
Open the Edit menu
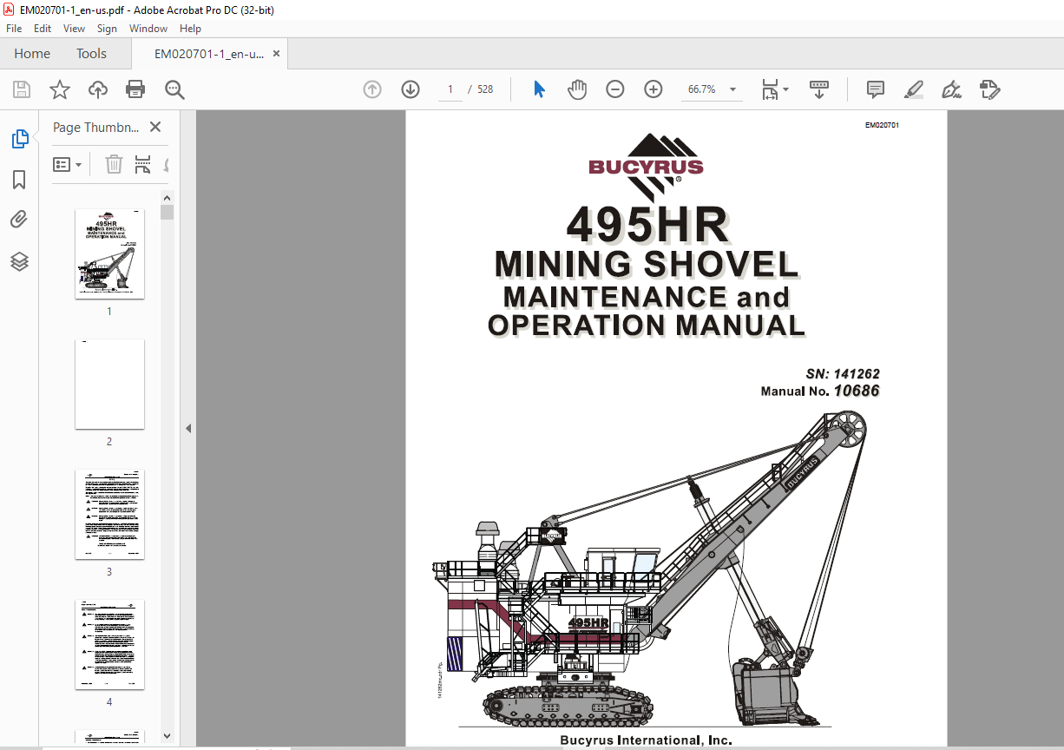(x=43, y=29)
